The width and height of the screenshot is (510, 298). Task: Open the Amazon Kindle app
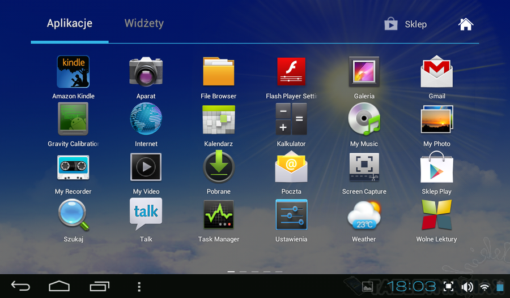(73, 72)
